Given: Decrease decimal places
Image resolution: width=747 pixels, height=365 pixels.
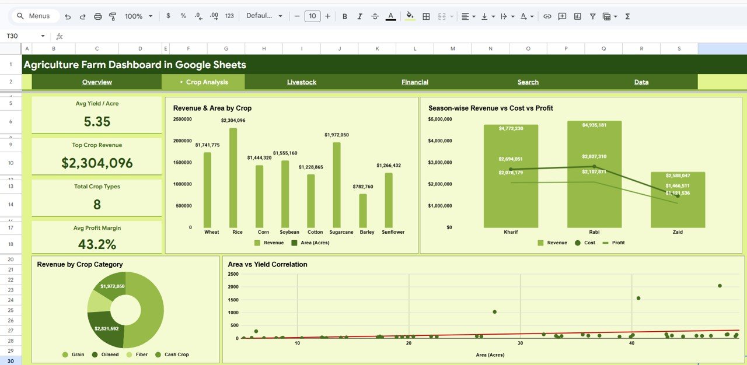Looking at the screenshot, I should coord(198,16).
